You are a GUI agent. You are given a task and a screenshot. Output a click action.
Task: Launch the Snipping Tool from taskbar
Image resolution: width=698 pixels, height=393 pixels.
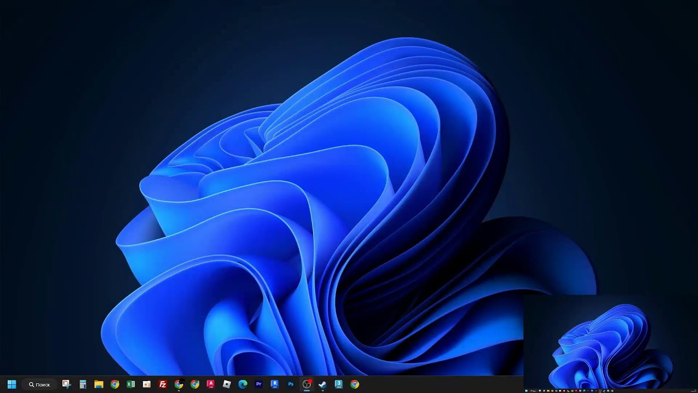pyautogui.click(x=67, y=384)
